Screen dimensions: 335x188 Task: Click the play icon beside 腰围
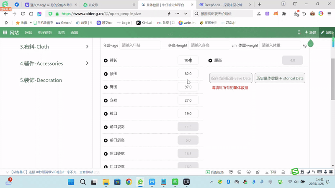coord(106,74)
